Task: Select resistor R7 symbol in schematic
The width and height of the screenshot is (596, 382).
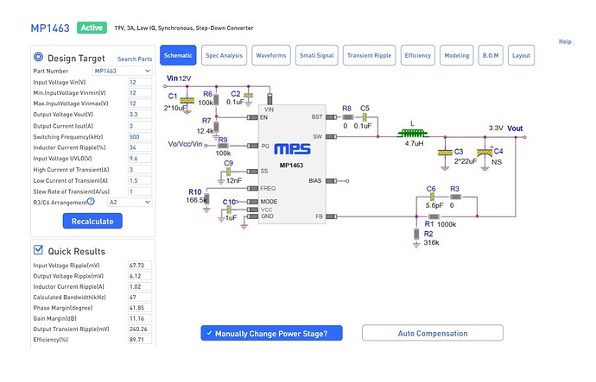Action: 216,127
